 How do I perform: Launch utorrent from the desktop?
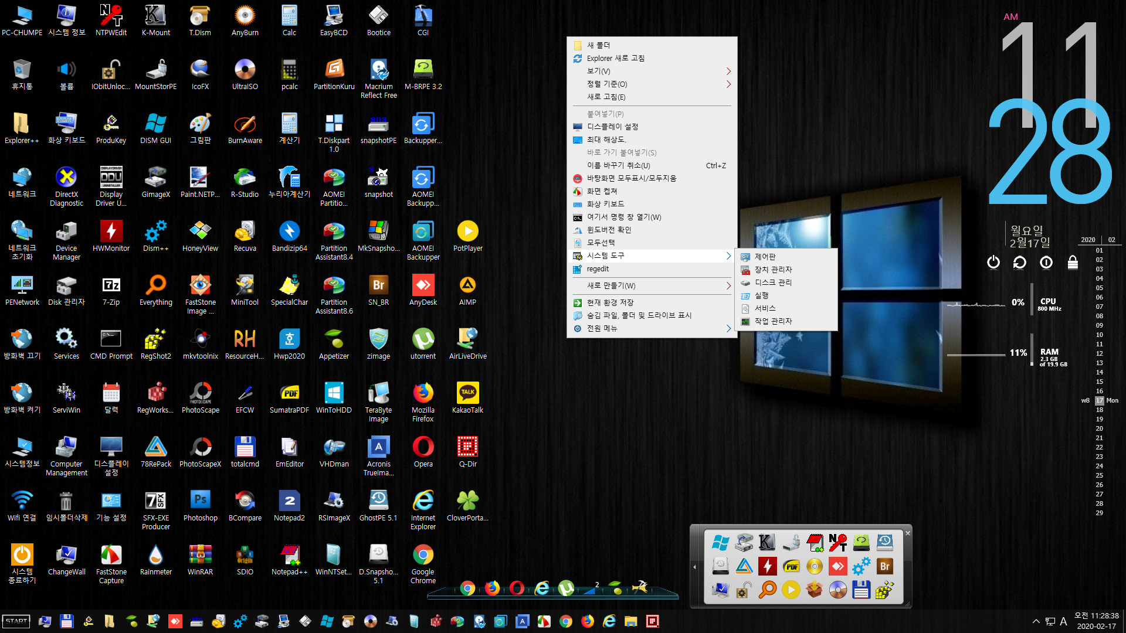[423, 344]
